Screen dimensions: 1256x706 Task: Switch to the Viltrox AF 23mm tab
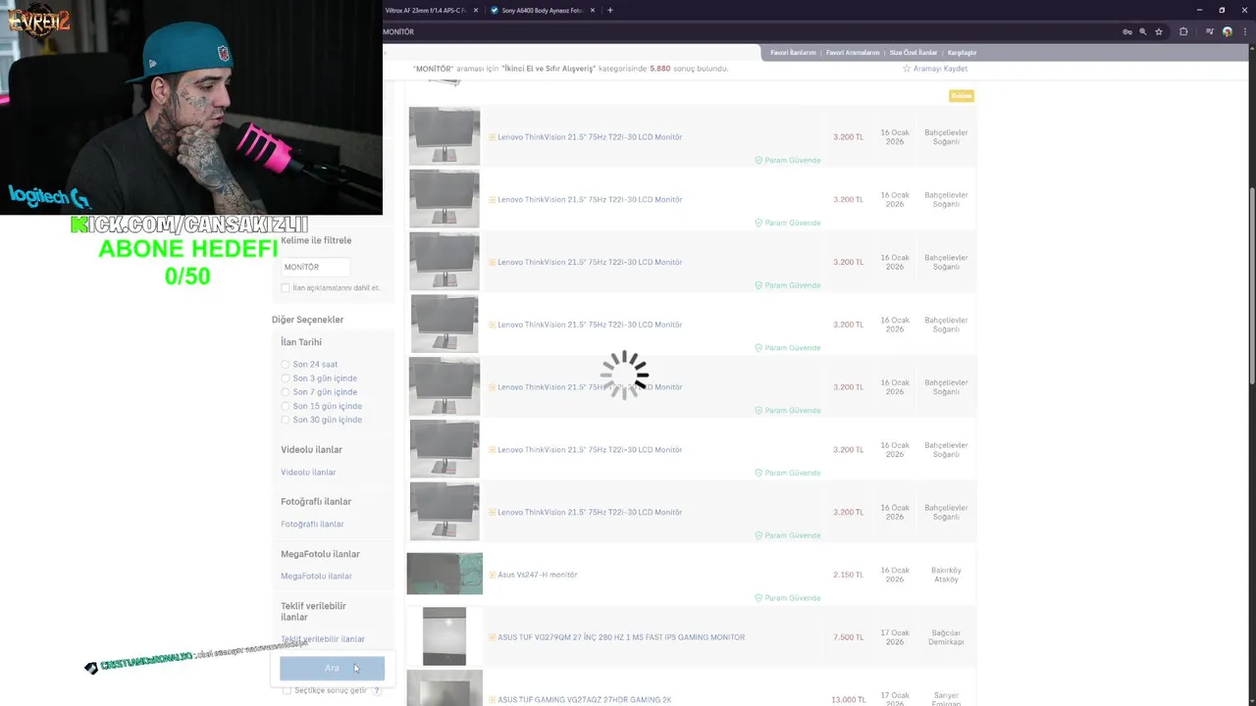425,11
